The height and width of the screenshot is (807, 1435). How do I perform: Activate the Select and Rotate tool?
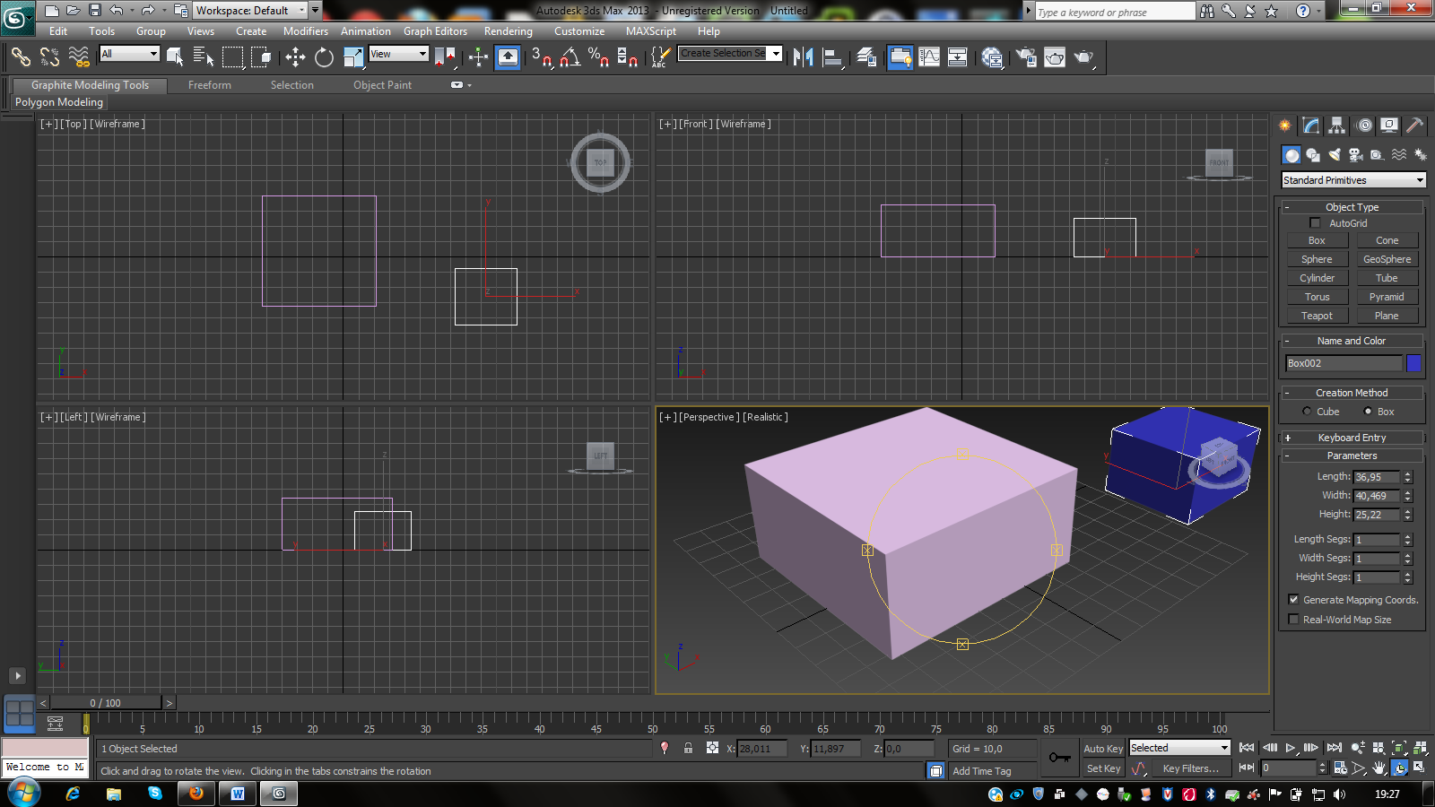pyautogui.click(x=324, y=57)
